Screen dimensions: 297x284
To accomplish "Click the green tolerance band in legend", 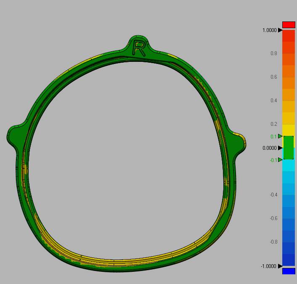I will click(x=289, y=148).
